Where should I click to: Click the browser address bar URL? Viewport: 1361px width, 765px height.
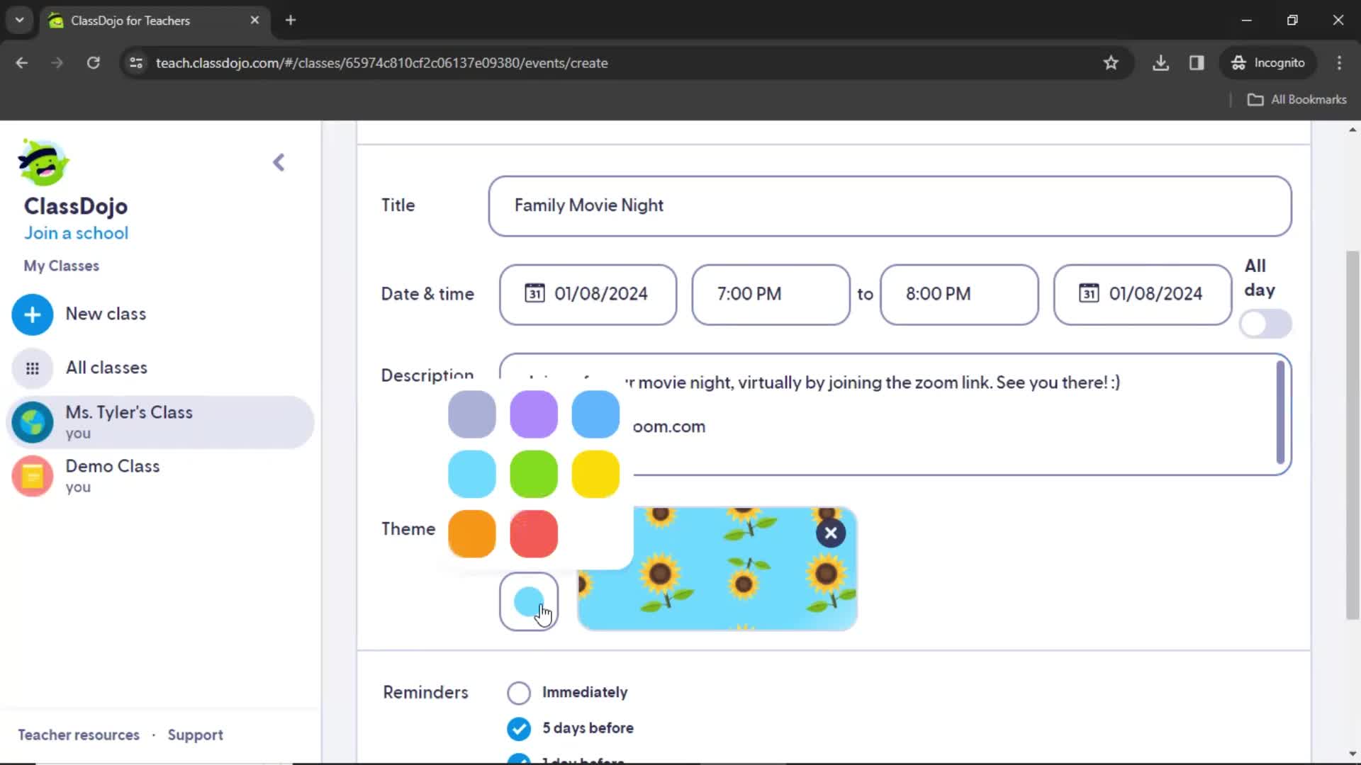(381, 63)
